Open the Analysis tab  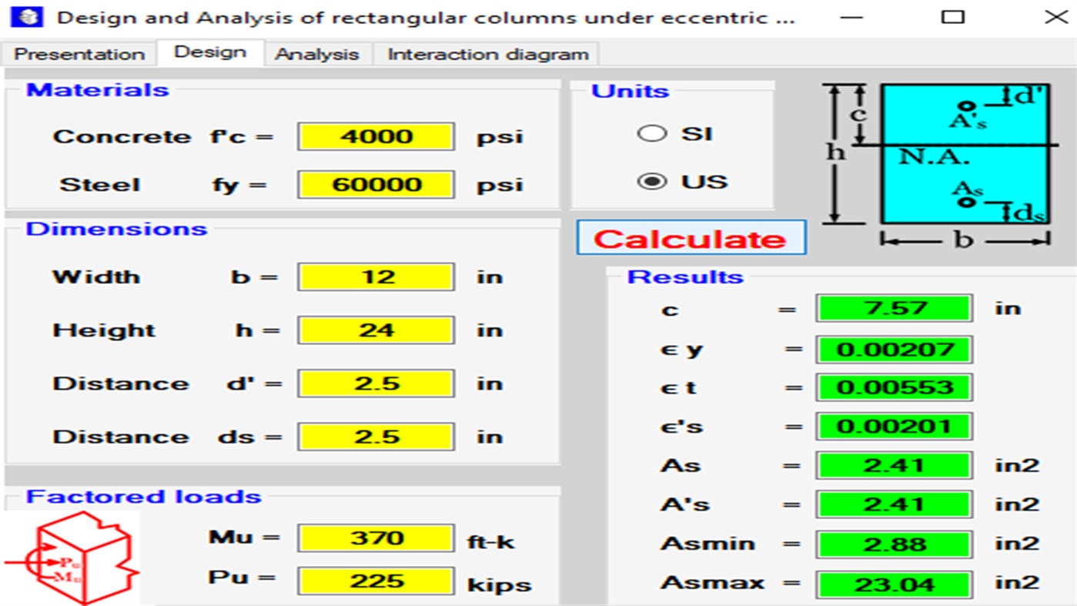[x=316, y=54]
